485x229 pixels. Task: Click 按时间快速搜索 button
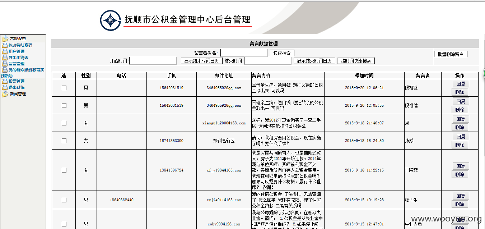[356, 61]
